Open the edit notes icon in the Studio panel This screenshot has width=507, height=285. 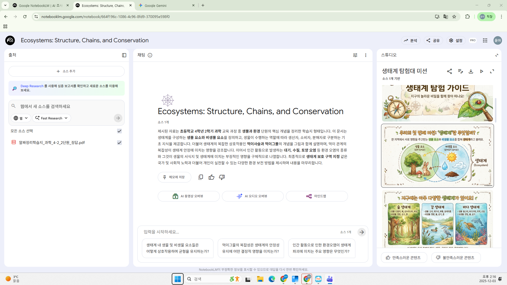[x=460, y=71]
